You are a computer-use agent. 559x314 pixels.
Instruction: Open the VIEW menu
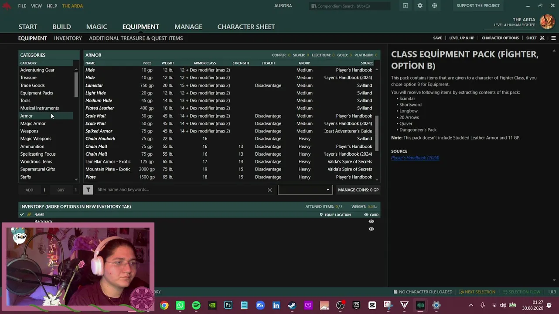(37, 6)
